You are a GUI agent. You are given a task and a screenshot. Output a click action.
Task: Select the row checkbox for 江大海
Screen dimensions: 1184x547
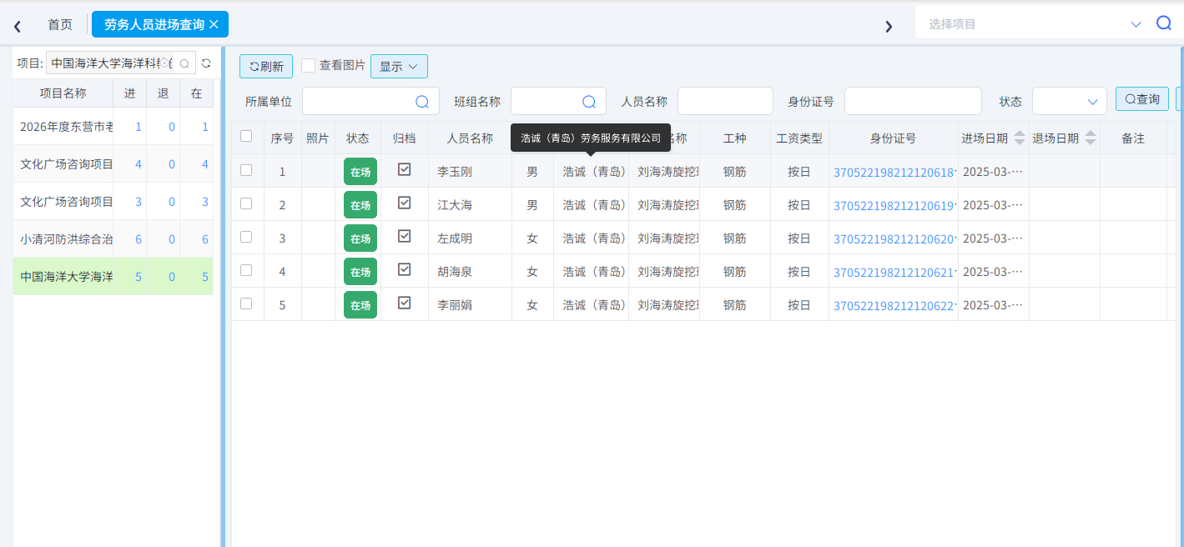pos(246,203)
